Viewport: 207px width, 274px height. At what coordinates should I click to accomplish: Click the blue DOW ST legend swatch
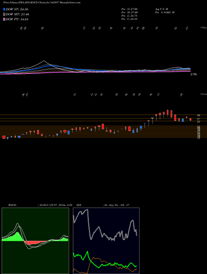coord(5,9)
